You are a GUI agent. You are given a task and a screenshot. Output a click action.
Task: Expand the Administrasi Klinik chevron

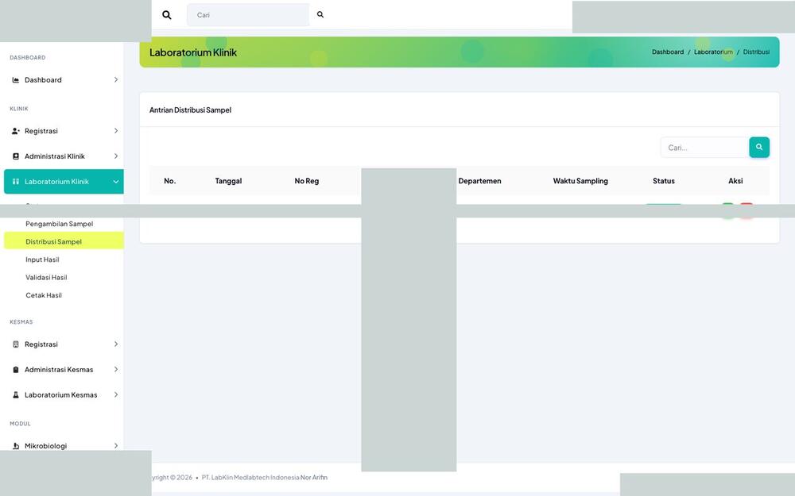click(116, 156)
